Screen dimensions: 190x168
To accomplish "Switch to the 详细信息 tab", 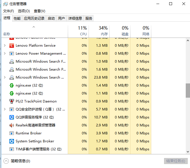I will pos(75,19).
